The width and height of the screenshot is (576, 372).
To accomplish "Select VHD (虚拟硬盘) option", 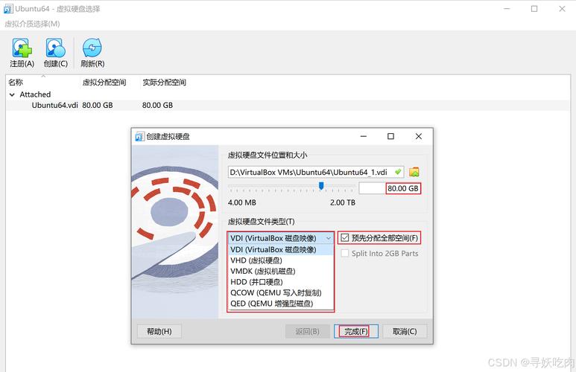I will 281,260.
